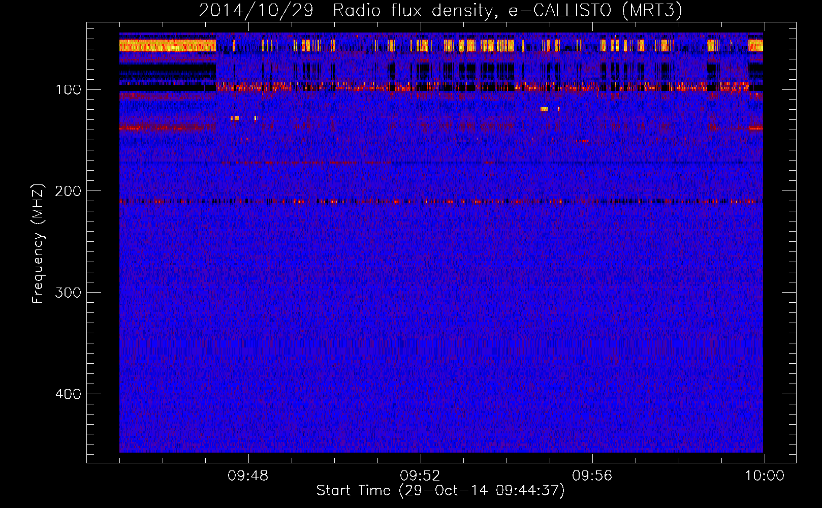Click the 400 frequency tick label
The width and height of the screenshot is (822, 508).
[x=68, y=394]
